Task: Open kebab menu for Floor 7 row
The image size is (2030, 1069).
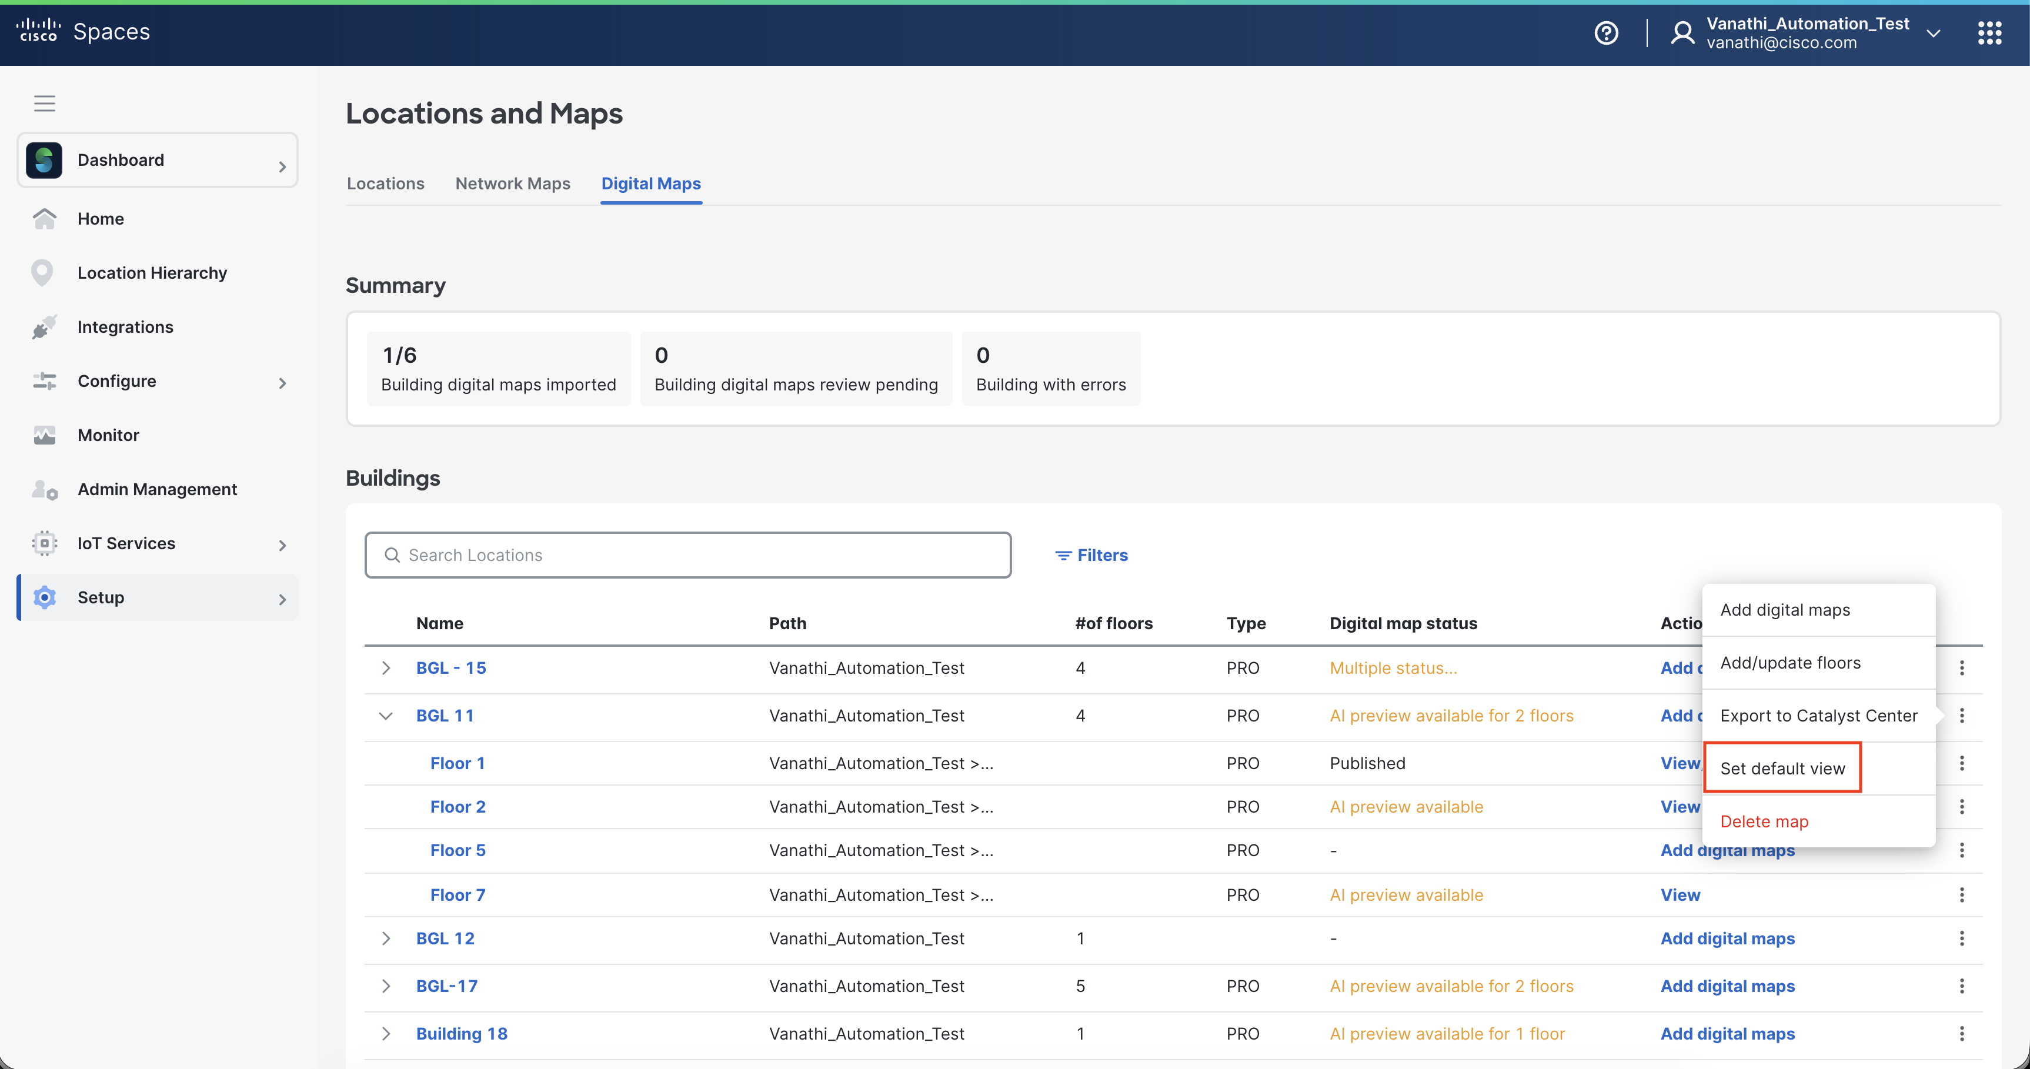Action: pyautogui.click(x=1961, y=895)
